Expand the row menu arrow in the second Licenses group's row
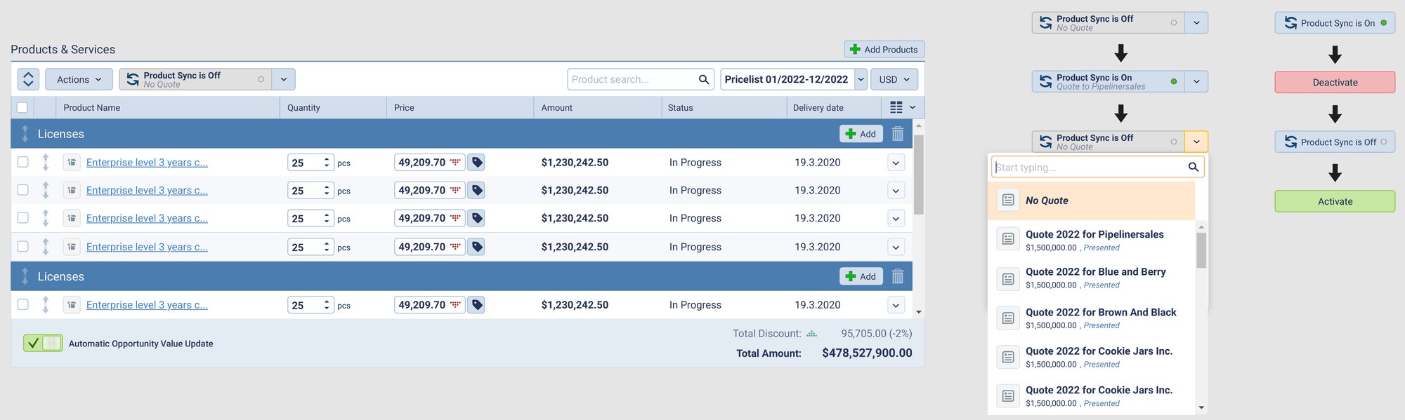The image size is (1405, 420). [x=896, y=305]
